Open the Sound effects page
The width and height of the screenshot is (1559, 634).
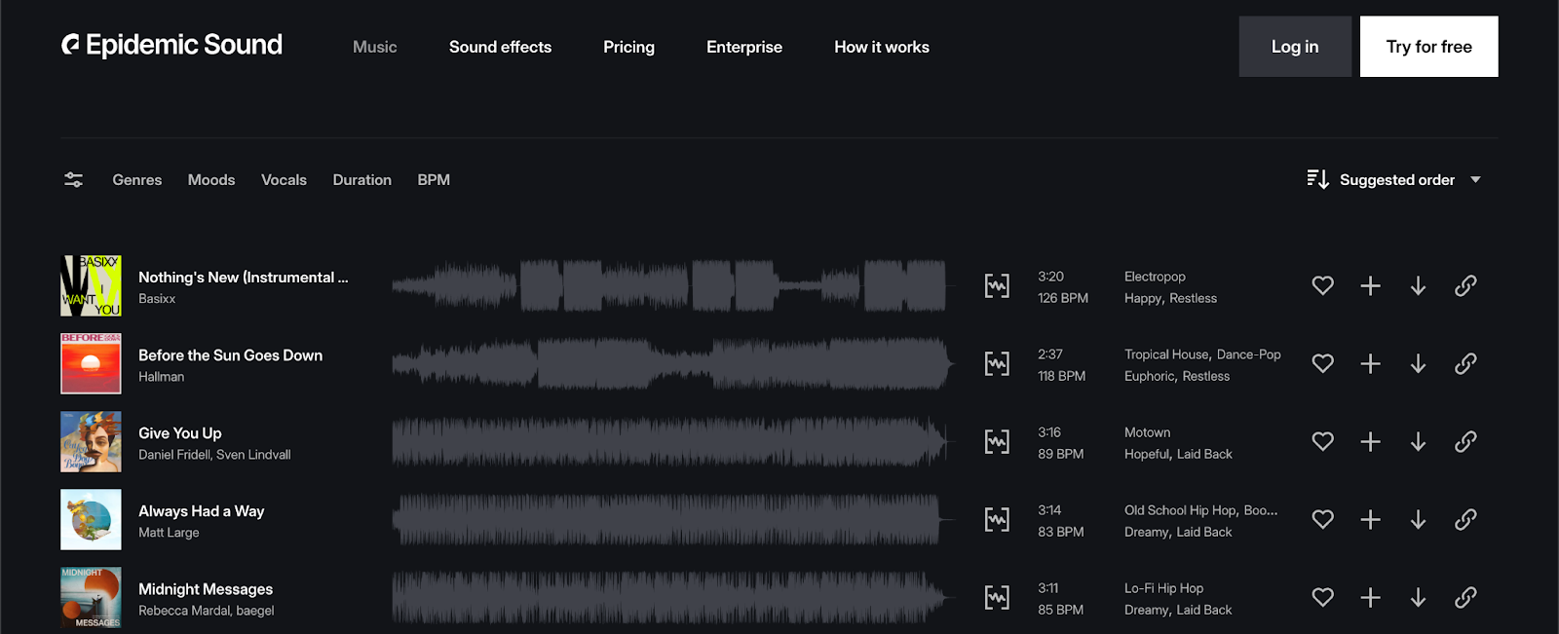[x=500, y=47]
